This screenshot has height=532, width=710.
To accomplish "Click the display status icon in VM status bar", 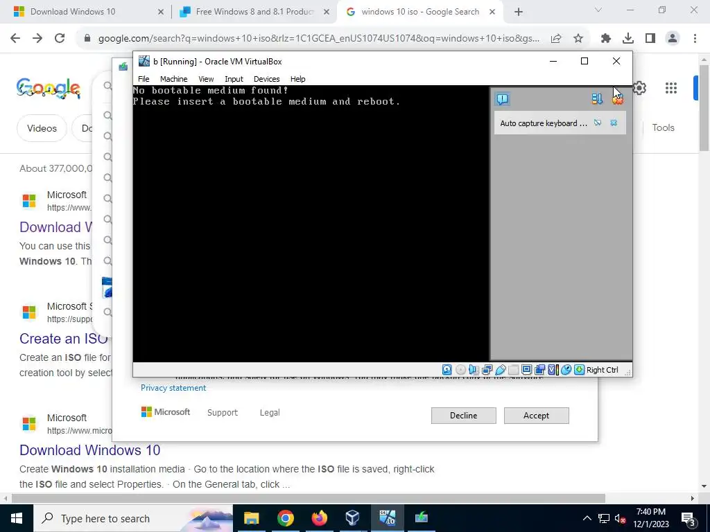I will [x=526, y=370].
